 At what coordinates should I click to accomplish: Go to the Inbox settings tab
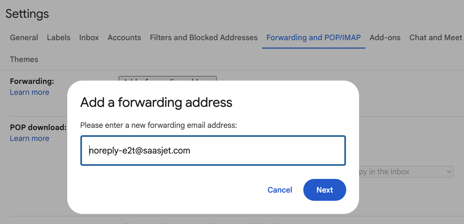89,37
